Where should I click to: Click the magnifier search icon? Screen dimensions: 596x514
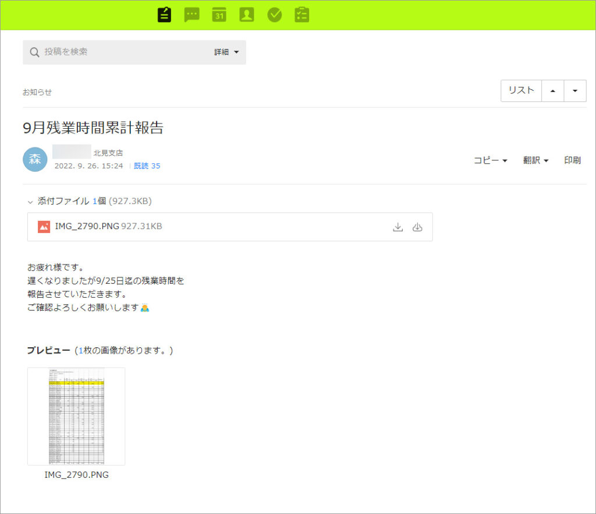(34, 52)
